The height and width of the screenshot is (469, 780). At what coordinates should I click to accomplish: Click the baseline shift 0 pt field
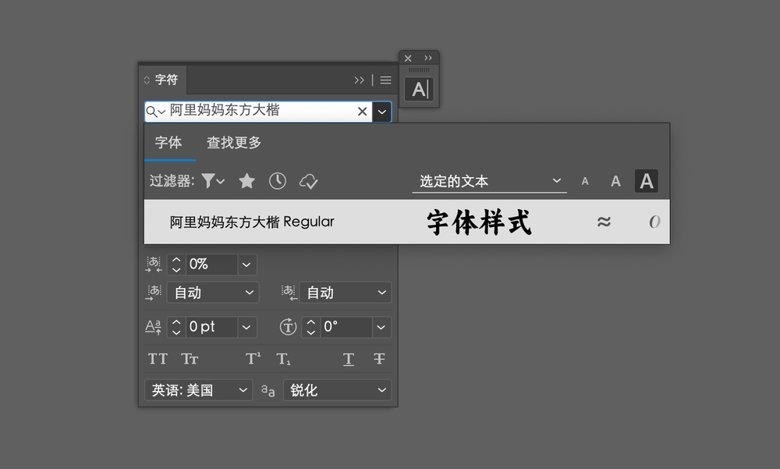(211, 327)
